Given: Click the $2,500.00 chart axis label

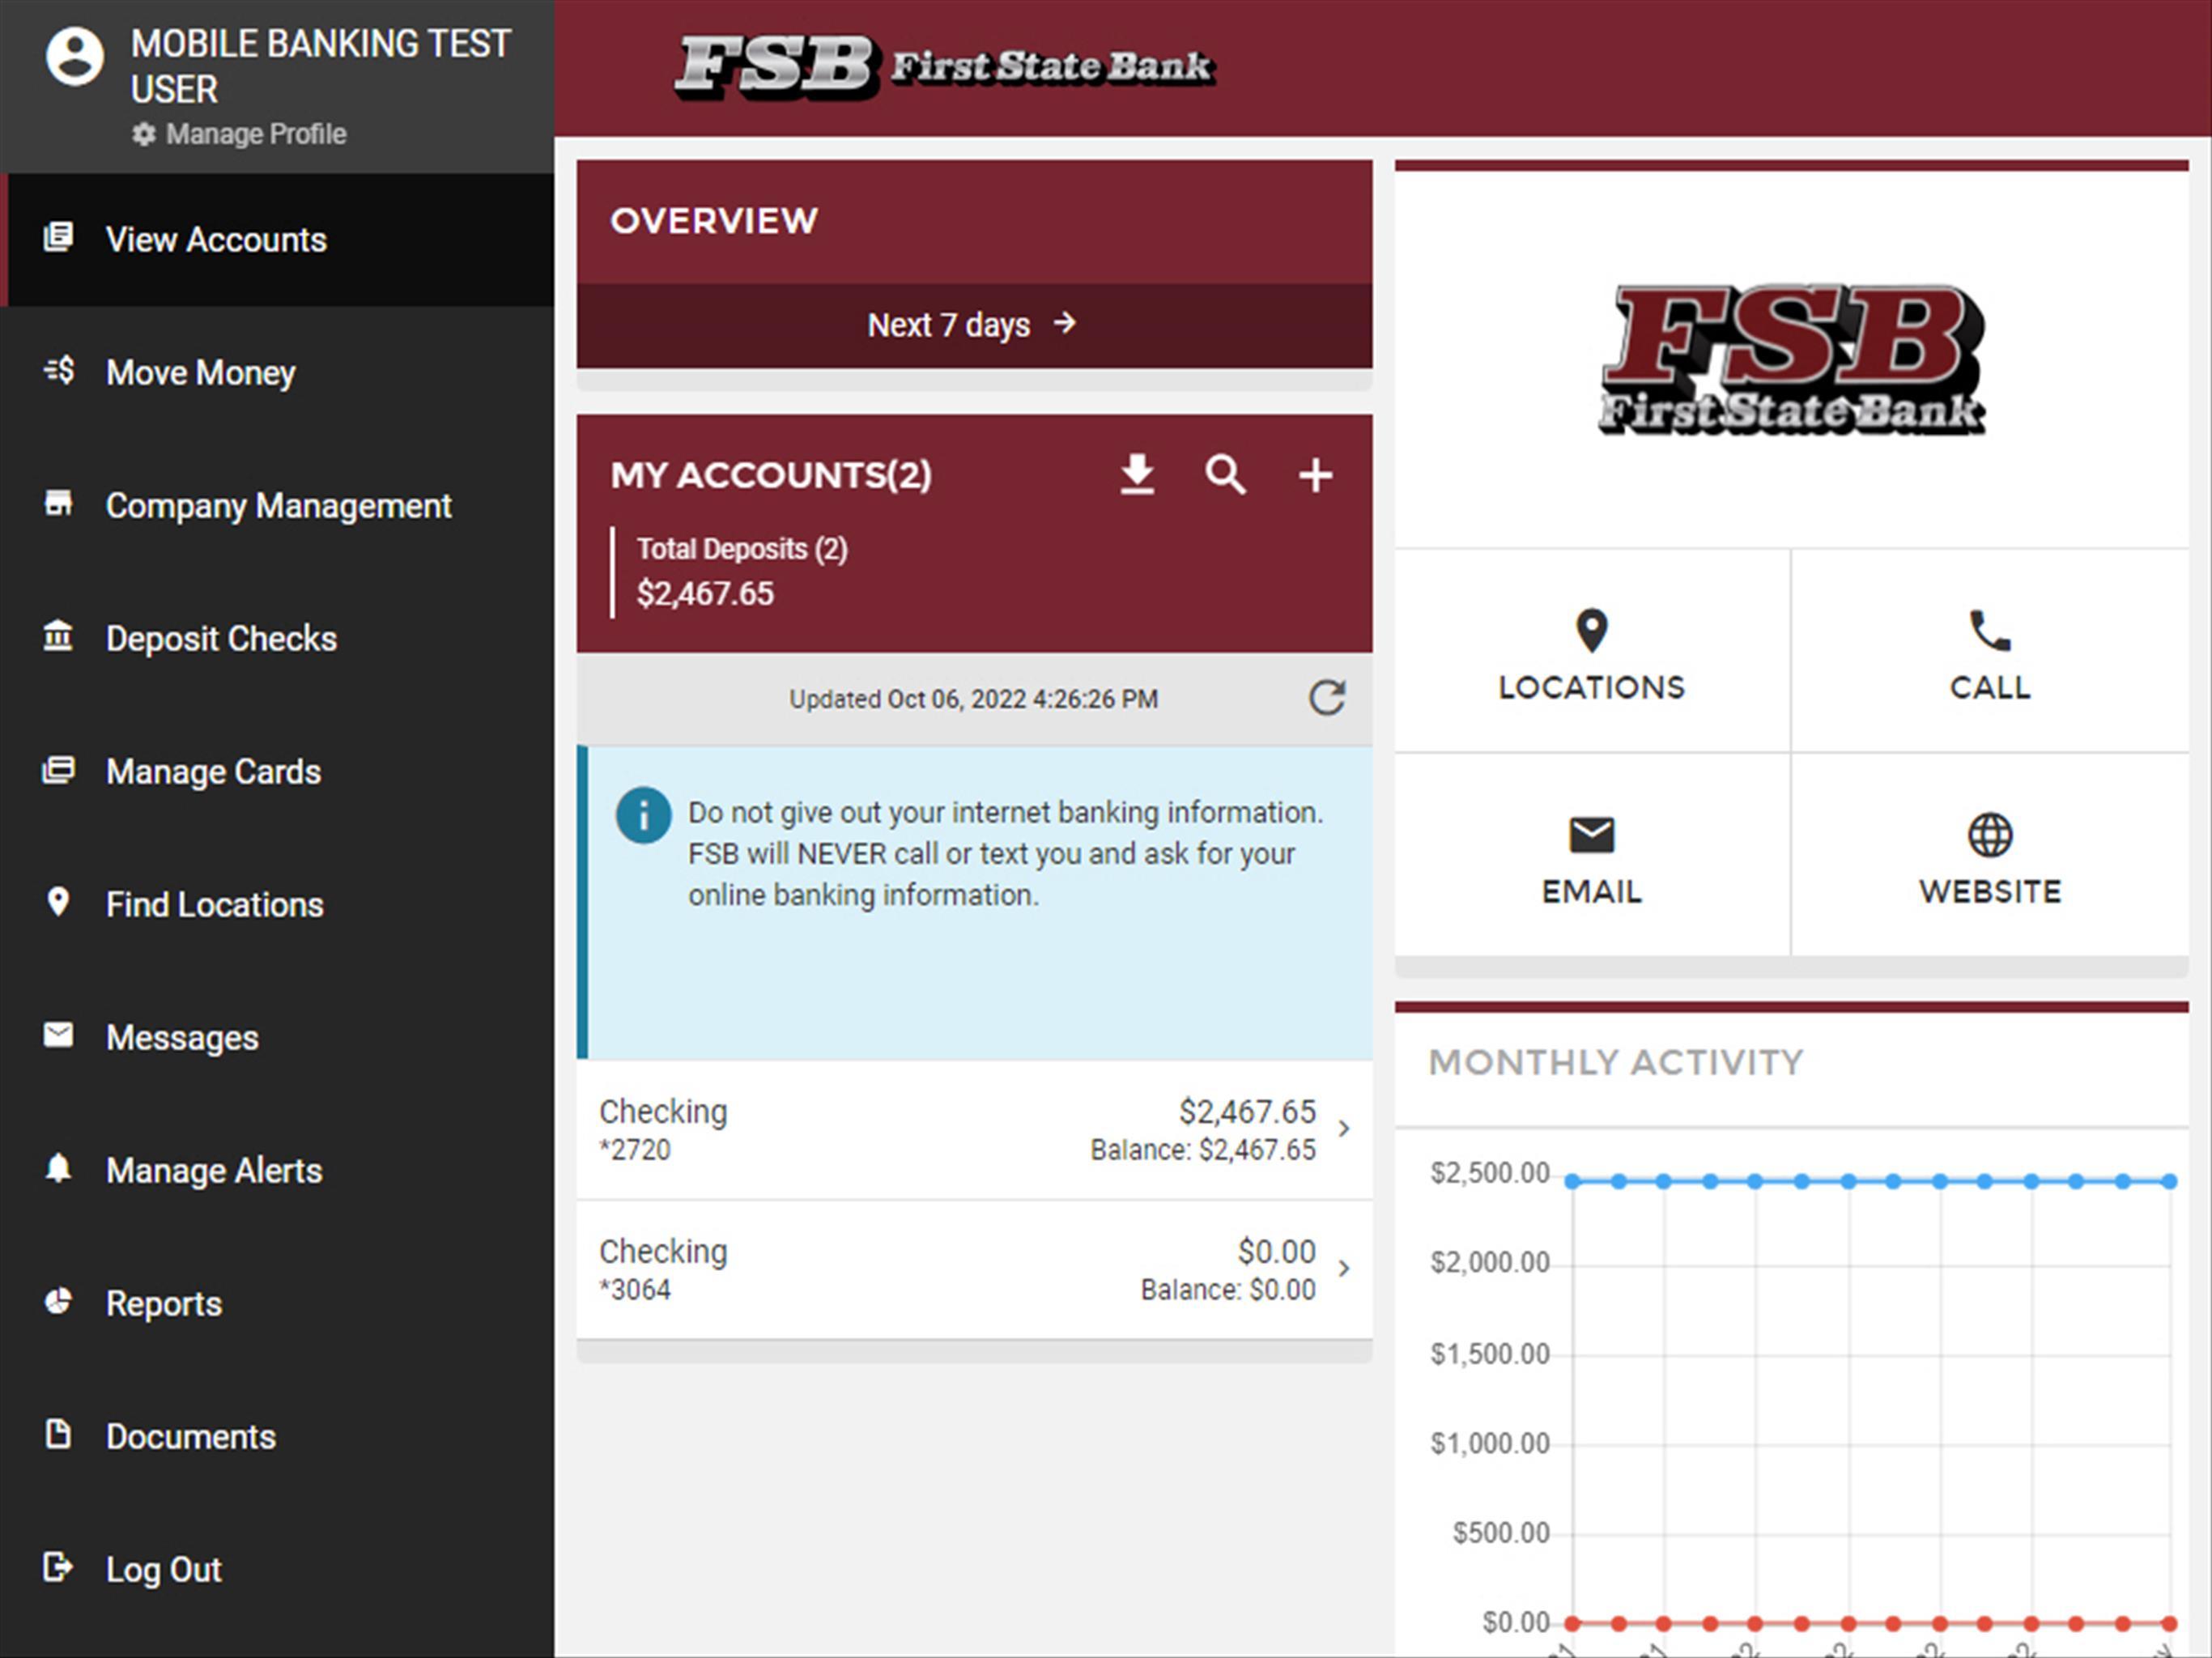Looking at the screenshot, I should coord(1490,1173).
